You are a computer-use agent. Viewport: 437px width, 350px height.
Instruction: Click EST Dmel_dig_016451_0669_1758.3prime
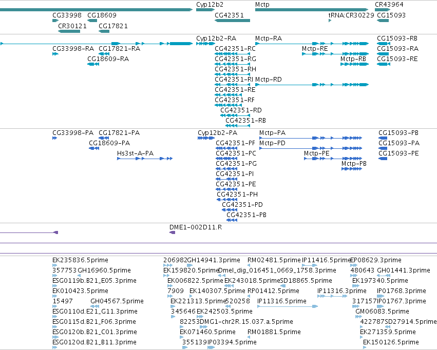point(277,270)
